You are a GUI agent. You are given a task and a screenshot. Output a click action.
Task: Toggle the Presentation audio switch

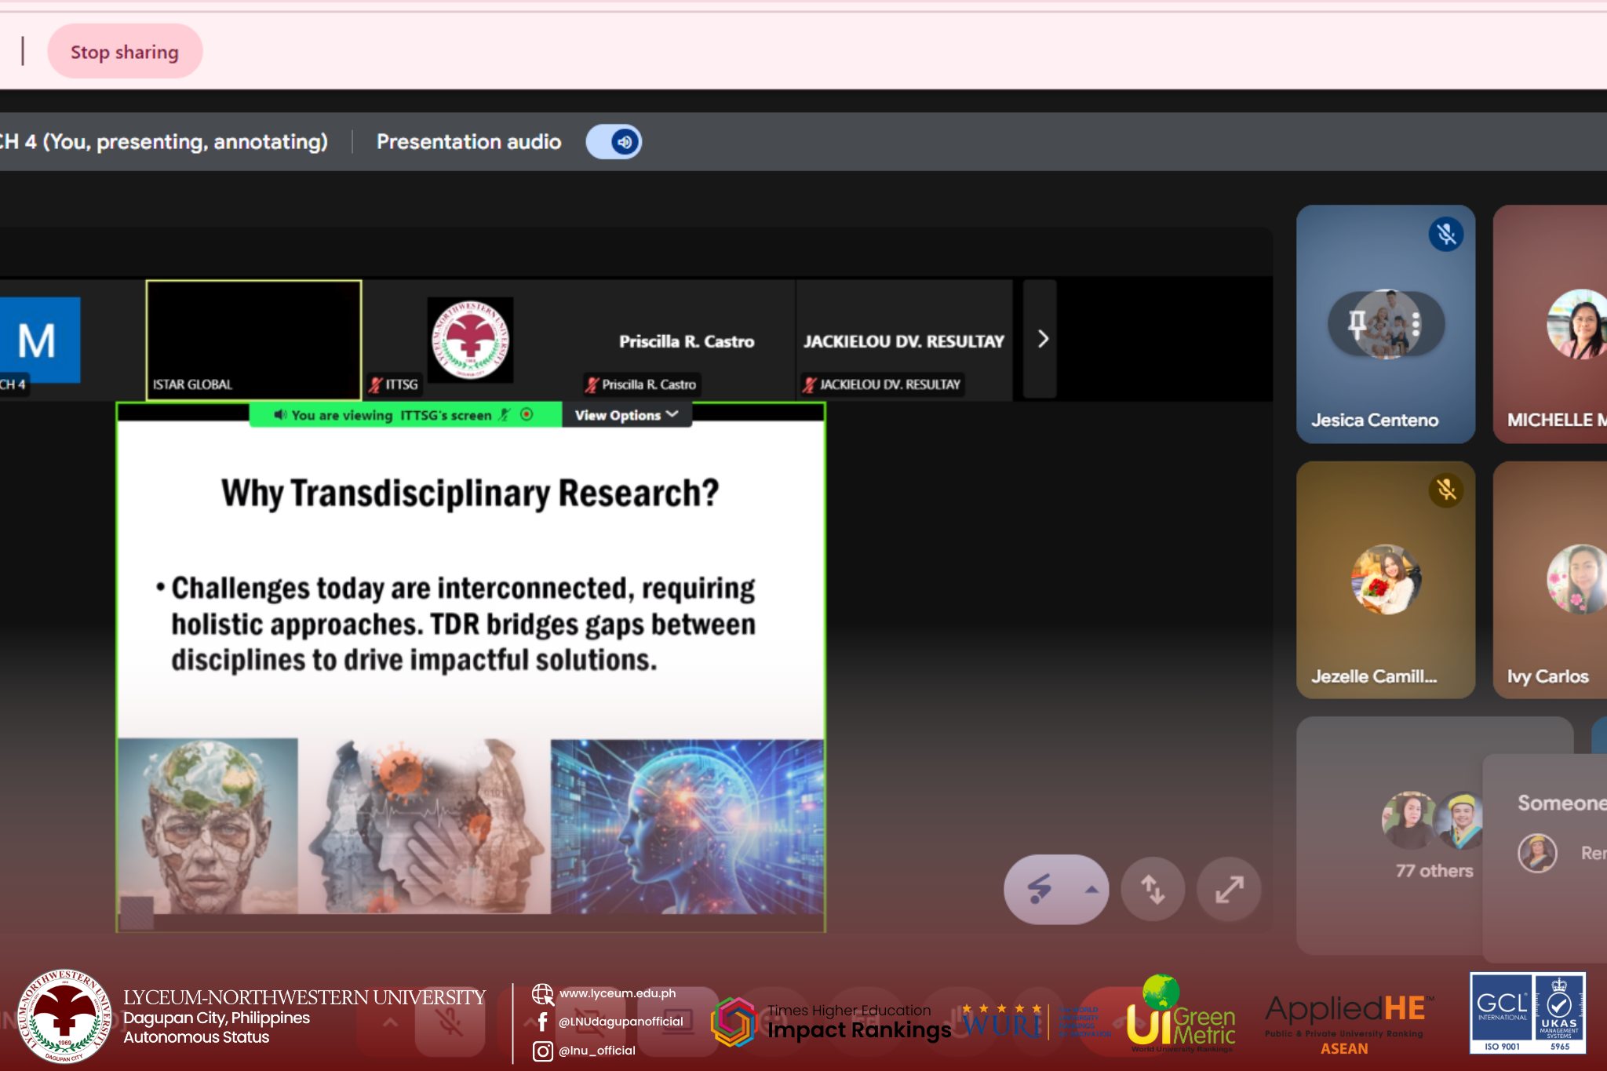pyautogui.click(x=614, y=142)
